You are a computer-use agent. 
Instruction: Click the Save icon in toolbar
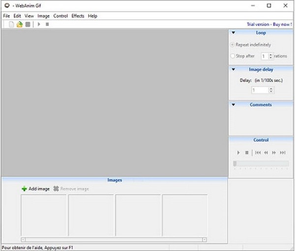[28, 24]
